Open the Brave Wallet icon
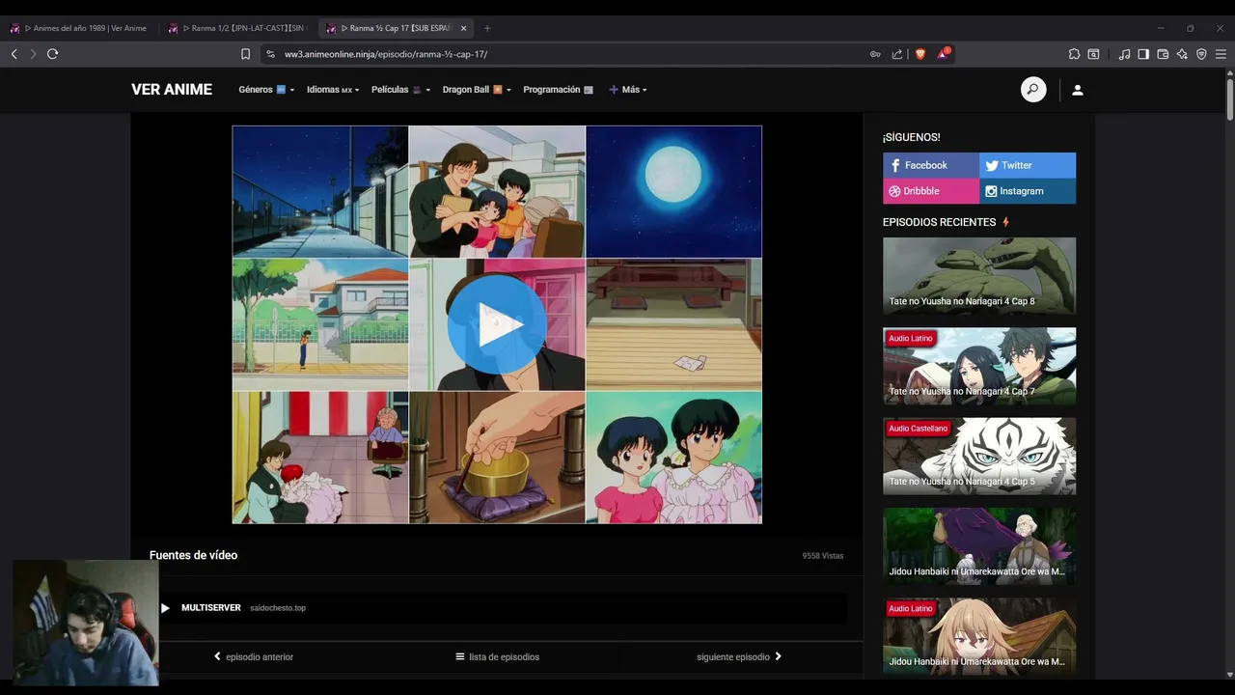This screenshot has height=695, width=1235. (1163, 54)
